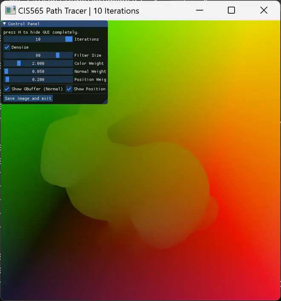The image size is (281, 301).
Task: Maximize the Path Tracer window
Action: coord(231,10)
